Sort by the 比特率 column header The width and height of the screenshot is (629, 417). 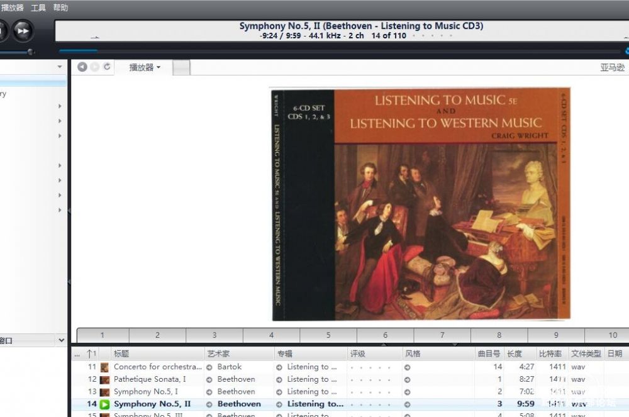552,353
